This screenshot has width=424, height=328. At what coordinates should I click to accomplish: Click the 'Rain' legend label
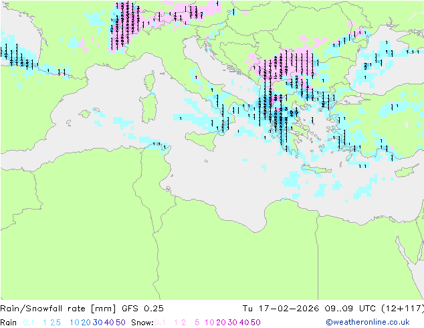pos(9,323)
